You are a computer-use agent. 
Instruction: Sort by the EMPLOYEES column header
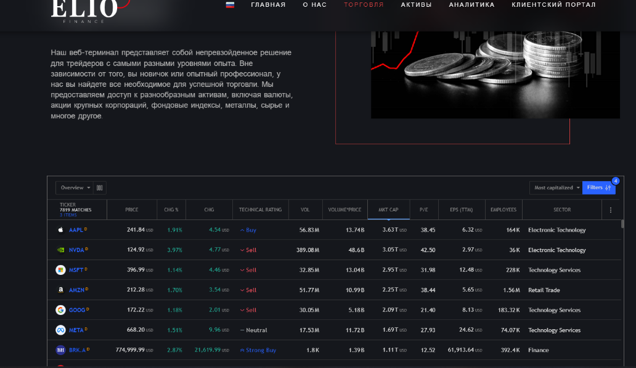[503, 210]
